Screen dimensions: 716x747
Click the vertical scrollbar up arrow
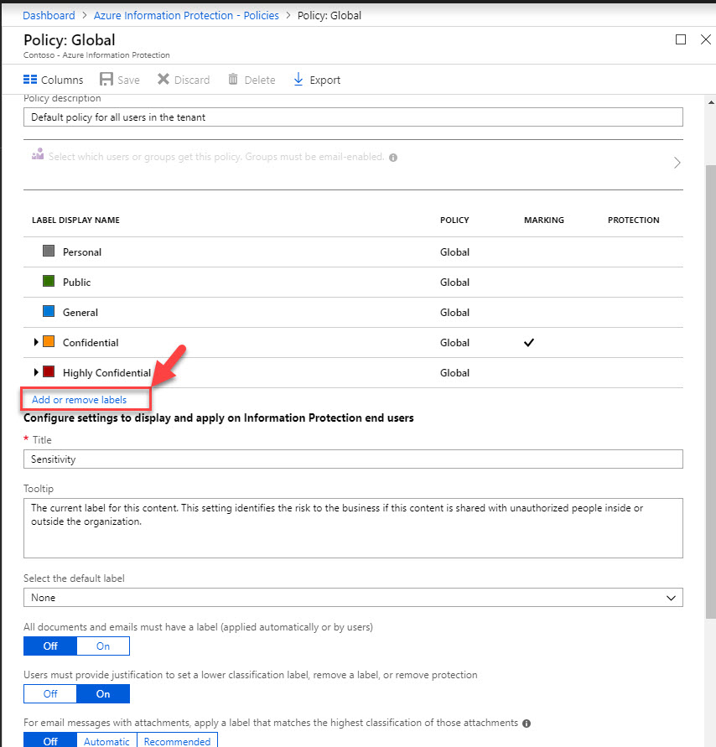(x=711, y=102)
